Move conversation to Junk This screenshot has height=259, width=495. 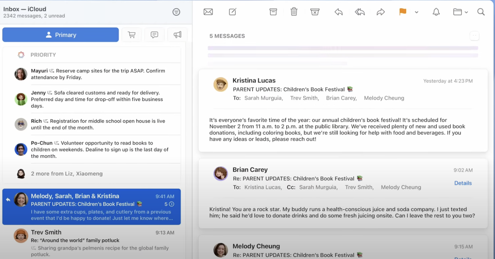[315, 12]
